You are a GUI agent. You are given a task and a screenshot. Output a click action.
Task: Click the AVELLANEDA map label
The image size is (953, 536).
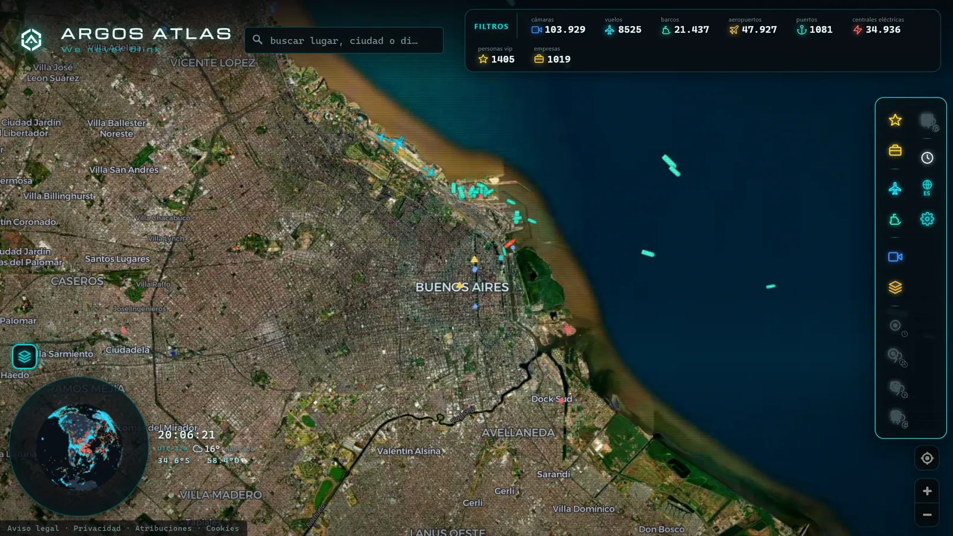pyautogui.click(x=518, y=432)
